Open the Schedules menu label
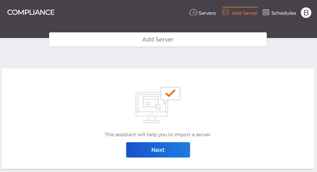Screen dimensions: 317x172 point(283,13)
